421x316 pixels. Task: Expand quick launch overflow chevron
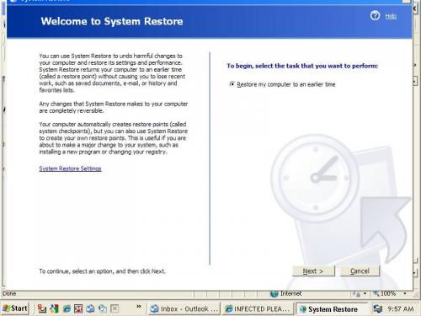coord(139,307)
